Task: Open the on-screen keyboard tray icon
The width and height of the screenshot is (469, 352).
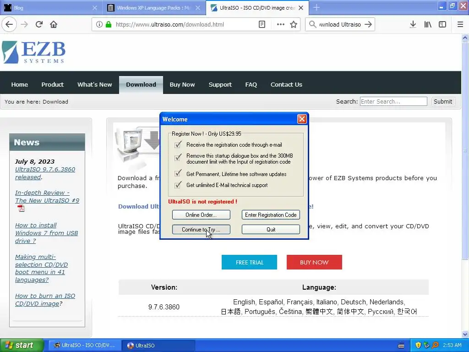Action: click(x=401, y=346)
